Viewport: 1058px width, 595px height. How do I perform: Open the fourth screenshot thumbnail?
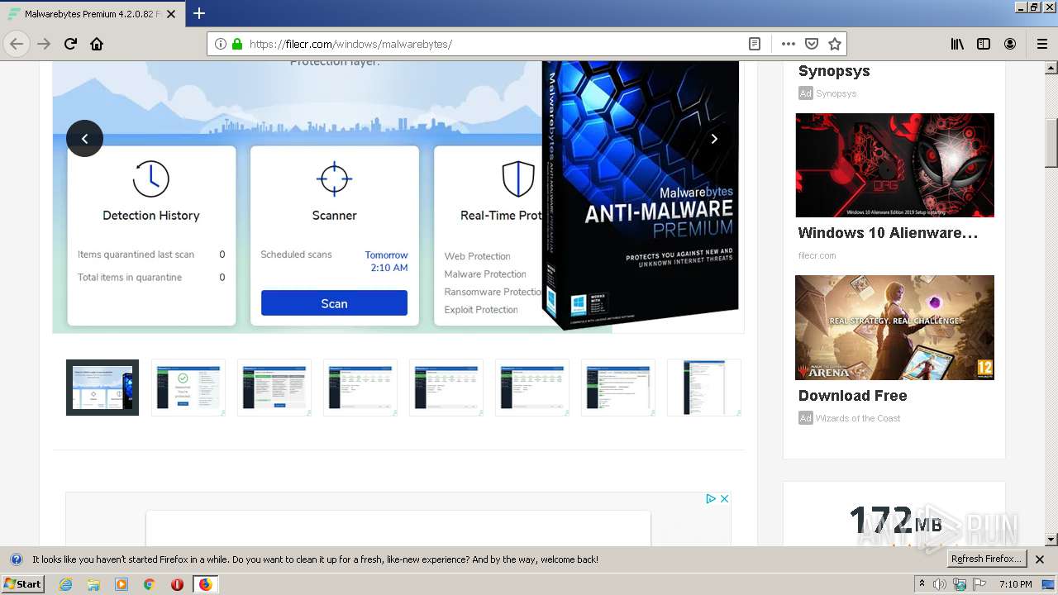click(x=360, y=388)
